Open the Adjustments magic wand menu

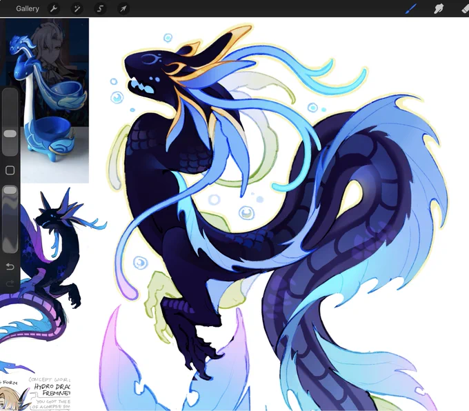tap(77, 9)
